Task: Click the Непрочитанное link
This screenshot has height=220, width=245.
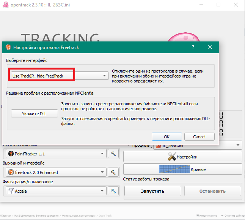Action: [207, 215]
